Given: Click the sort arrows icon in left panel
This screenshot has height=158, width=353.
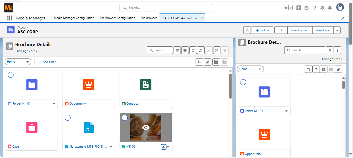Looking at the screenshot, I should pyautogui.click(x=199, y=62).
